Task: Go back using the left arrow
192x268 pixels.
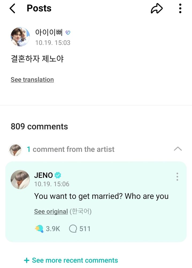Action: [13, 8]
